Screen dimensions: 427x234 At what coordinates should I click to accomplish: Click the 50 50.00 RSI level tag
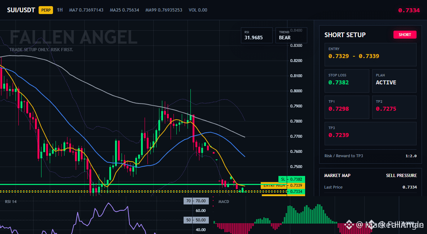pyautogui.click(x=196, y=220)
